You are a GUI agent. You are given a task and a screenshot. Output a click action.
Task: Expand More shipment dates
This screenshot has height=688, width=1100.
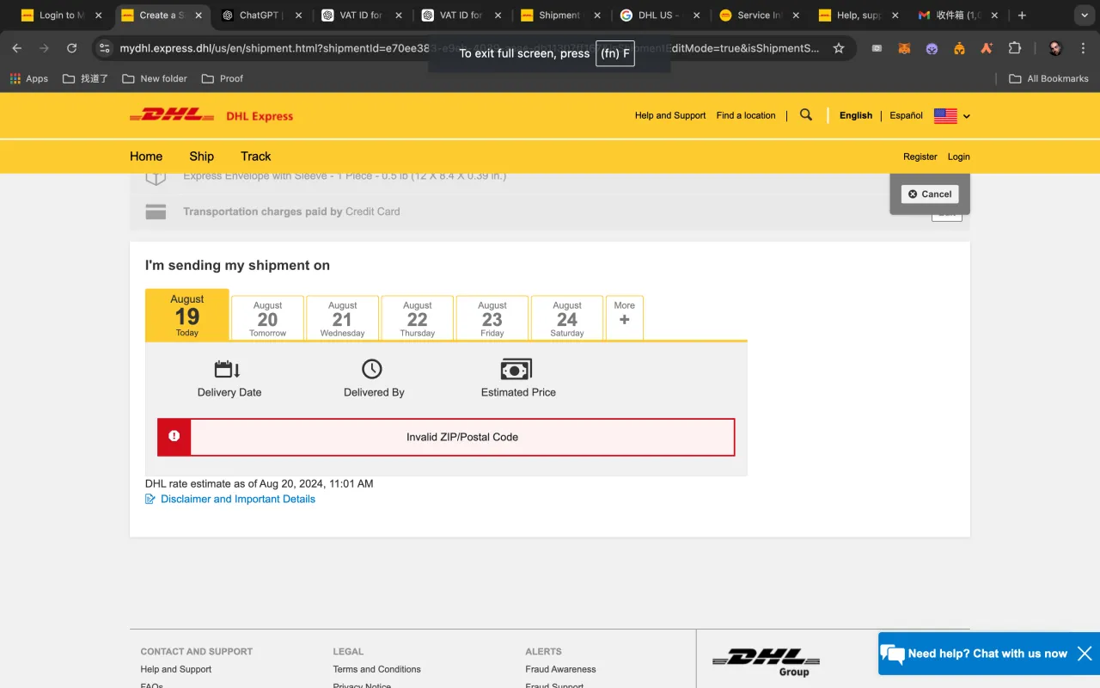tap(624, 318)
